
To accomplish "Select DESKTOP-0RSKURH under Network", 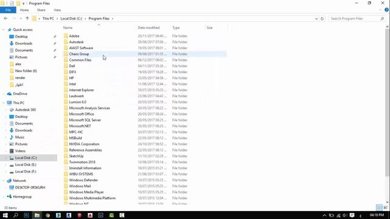I will point(30,187).
